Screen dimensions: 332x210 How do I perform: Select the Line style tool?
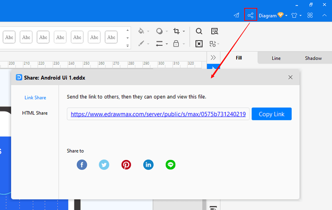click(x=159, y=43)
